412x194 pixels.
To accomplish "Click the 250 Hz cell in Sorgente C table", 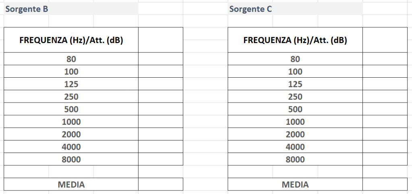I will pos(295,97).
